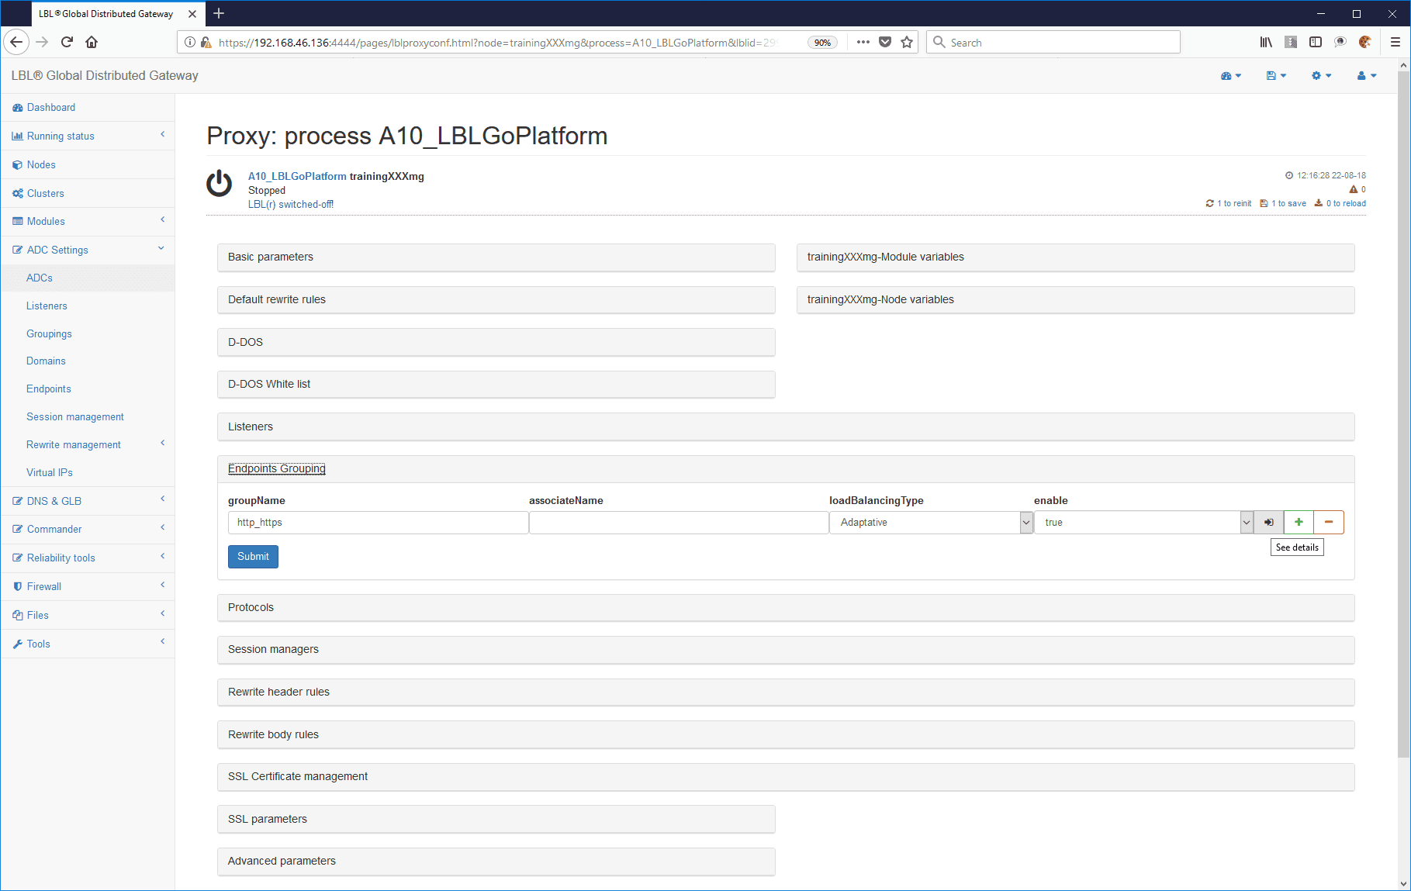Viewport: 1411px width, 891px height.
Task: Reload the page with the refresh icon
Action: [x=67, y=42]
